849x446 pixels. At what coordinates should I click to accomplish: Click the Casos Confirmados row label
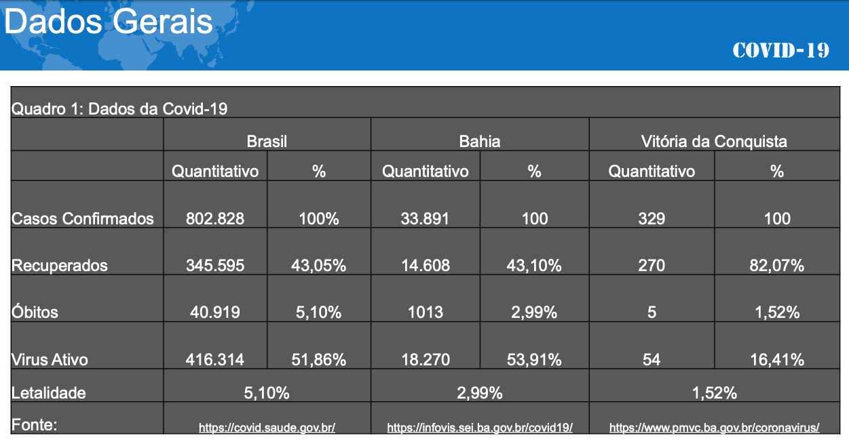point(83,218)
